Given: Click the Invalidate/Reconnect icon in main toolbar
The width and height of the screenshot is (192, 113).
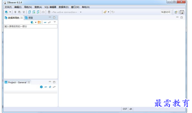Looking at the screenshot, I should pos(19,12).
